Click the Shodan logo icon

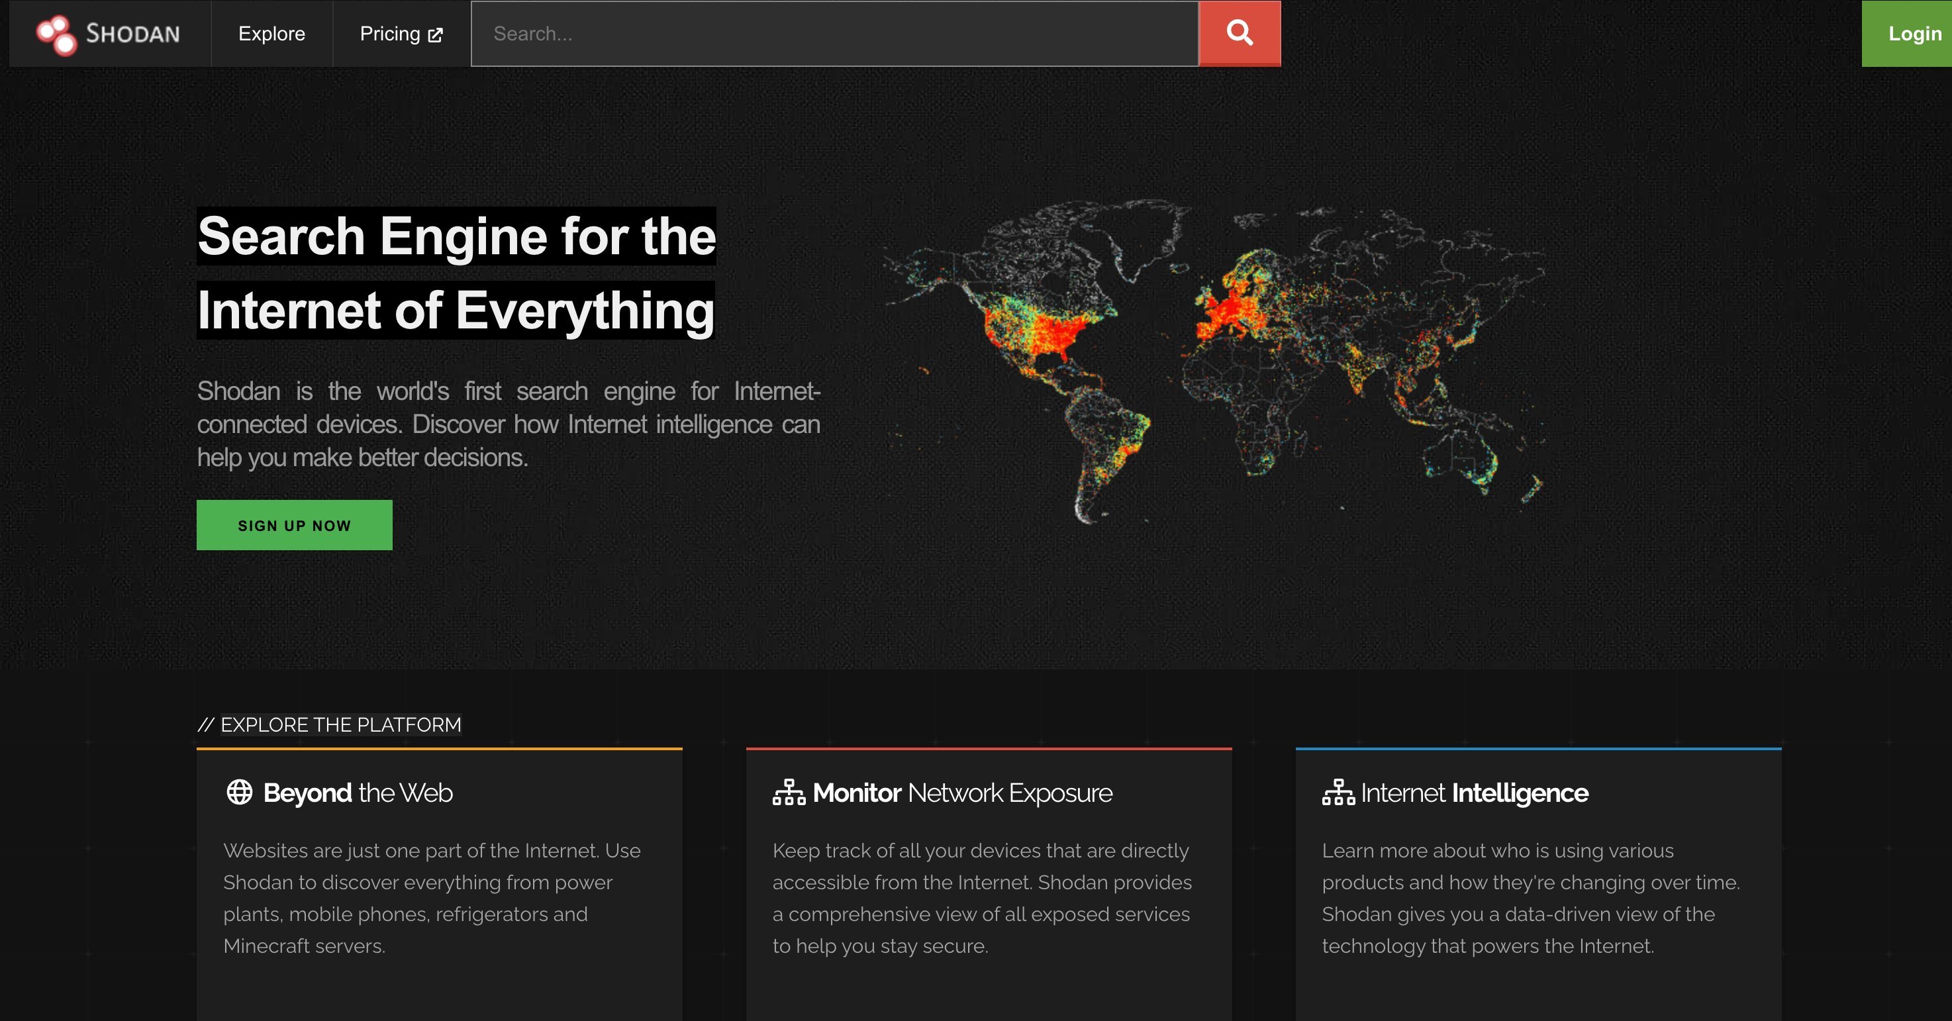pos(57,35)
